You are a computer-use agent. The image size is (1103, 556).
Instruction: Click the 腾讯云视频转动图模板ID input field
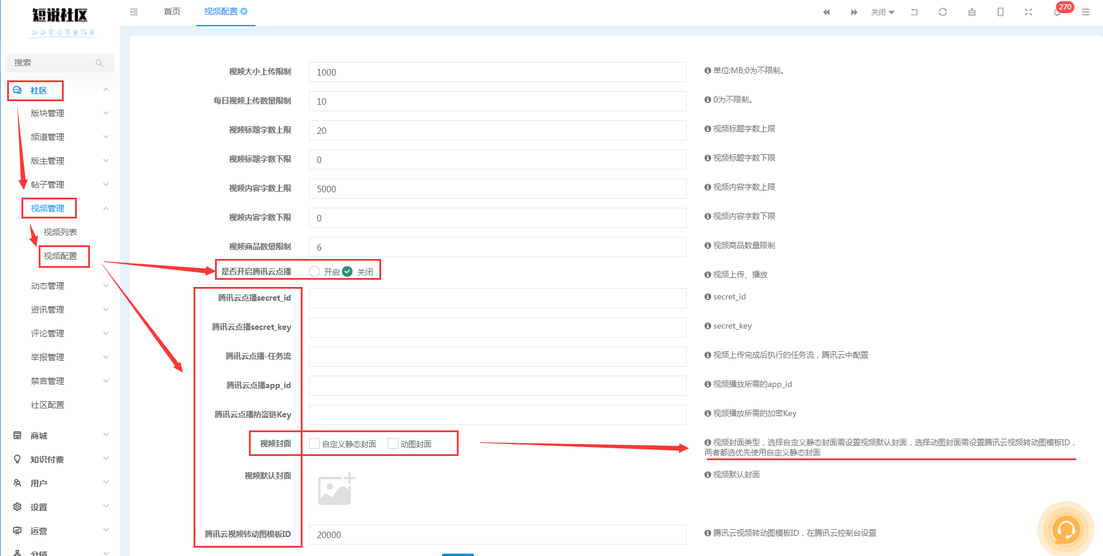coord(497,535)
